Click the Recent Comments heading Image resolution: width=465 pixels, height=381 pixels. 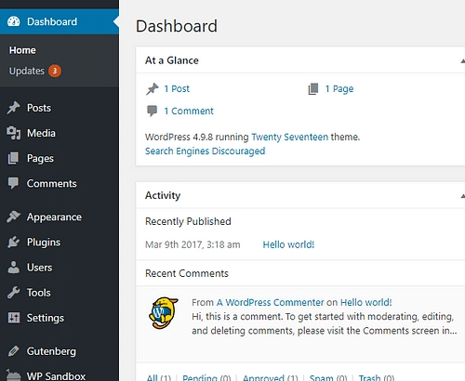(x=187, y=273)
